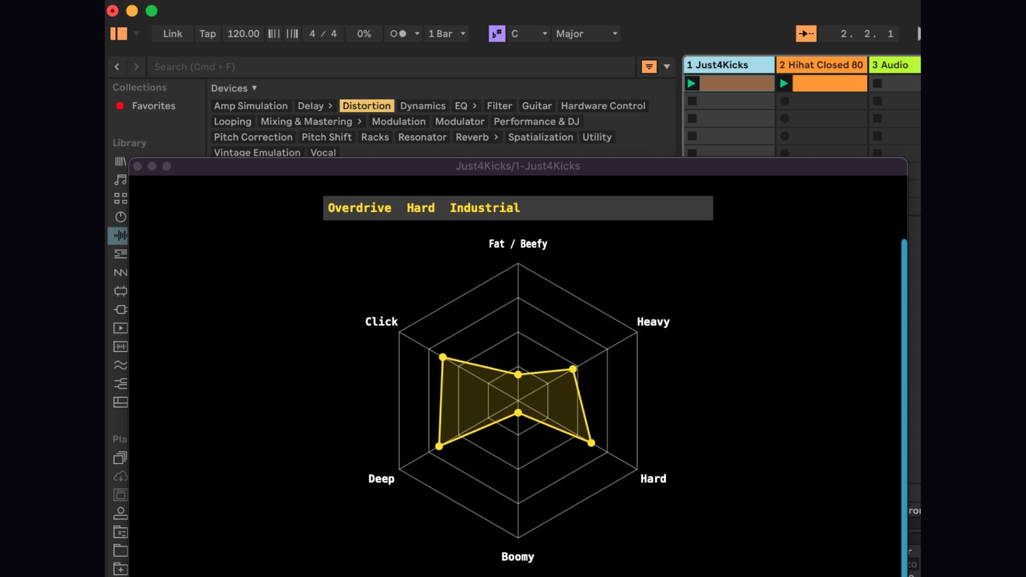
Task: Open the quantization 1 Bar dropdown
Action: point(446,33)
